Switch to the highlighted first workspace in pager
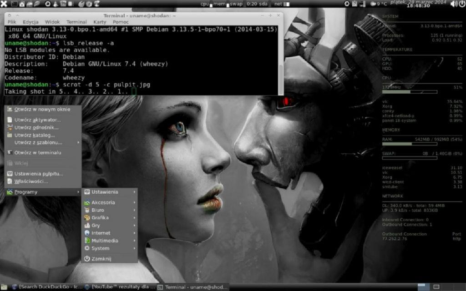The image size is (466, 291). pyautogui.click(x=424, y=287)
